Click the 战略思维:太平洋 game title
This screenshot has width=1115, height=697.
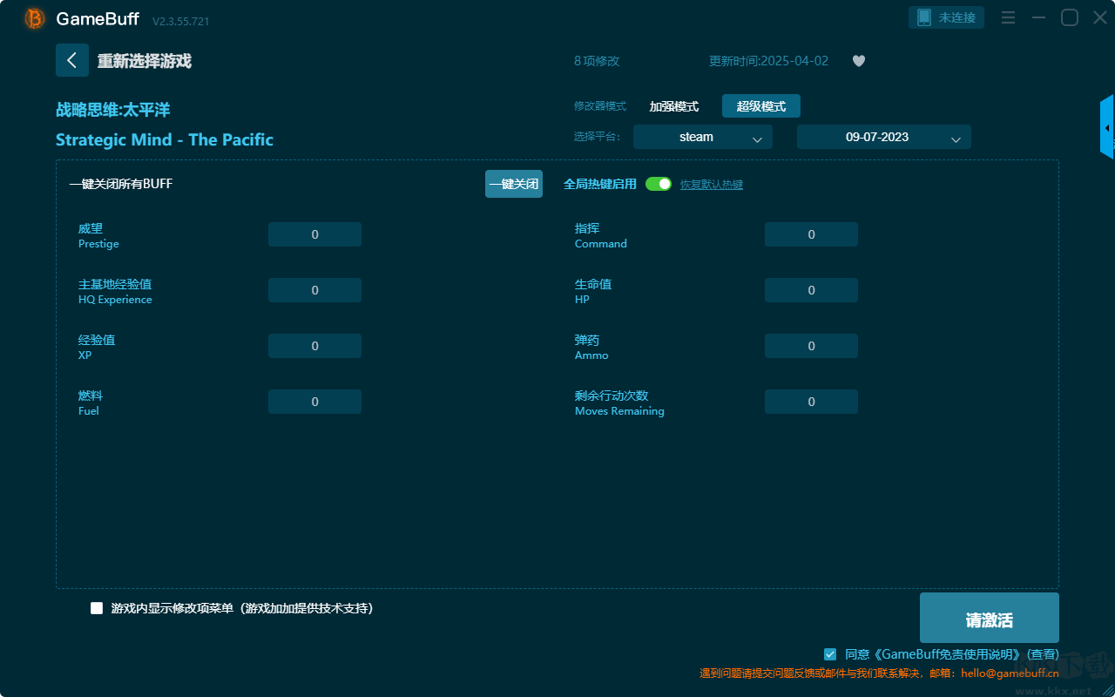coord(113,110)
